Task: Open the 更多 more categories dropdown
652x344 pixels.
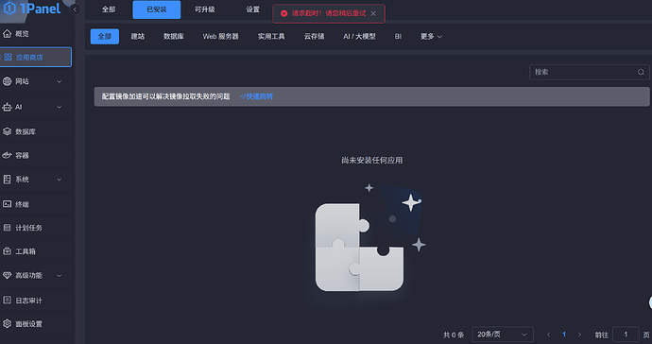Action: click(x=431, y=37)
